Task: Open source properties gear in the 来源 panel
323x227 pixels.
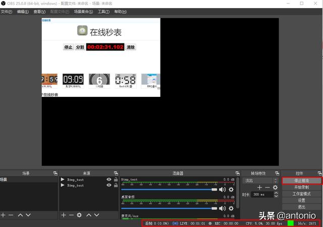Action: pyautogui.click(x=79, y=215)
